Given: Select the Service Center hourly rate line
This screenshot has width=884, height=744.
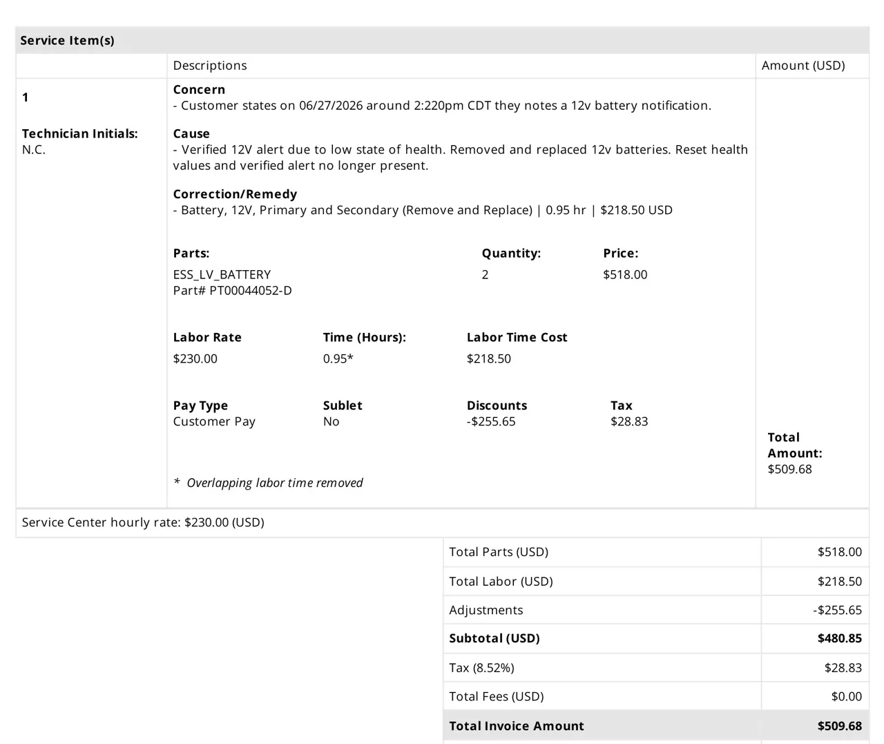Looking at the screenshot, I should coord(143,523).
